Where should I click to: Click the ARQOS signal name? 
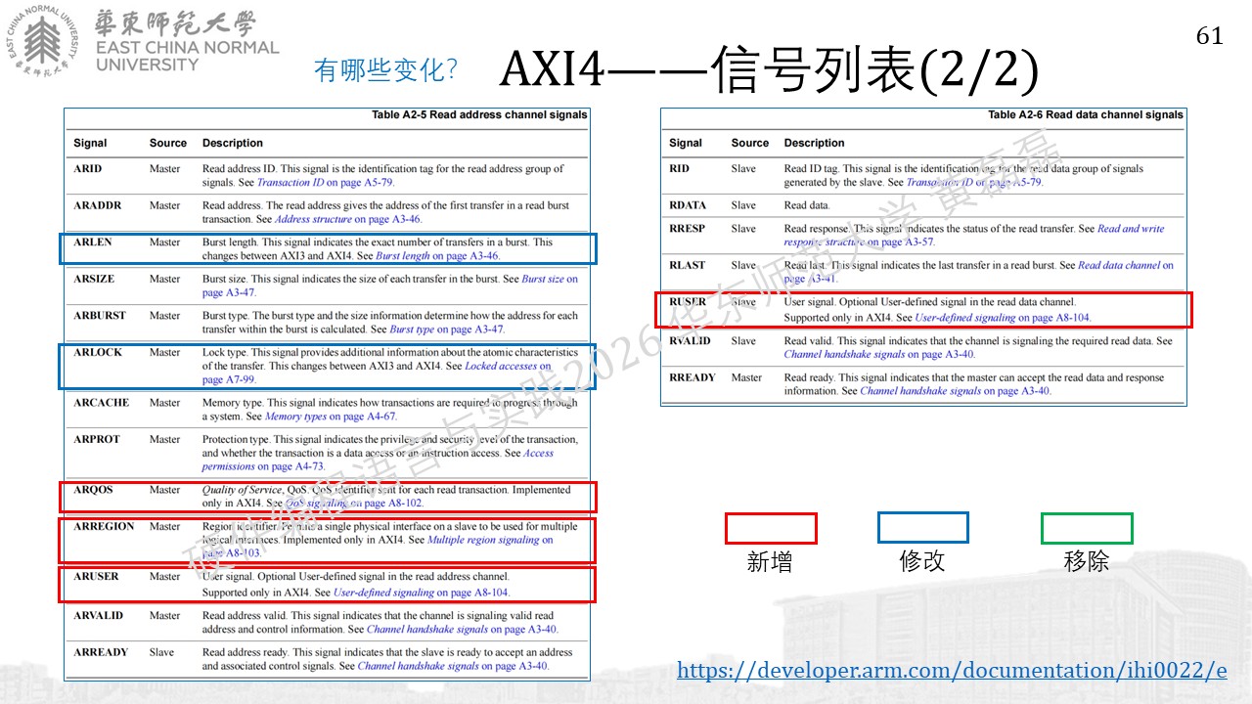click(x=94, y=490)
